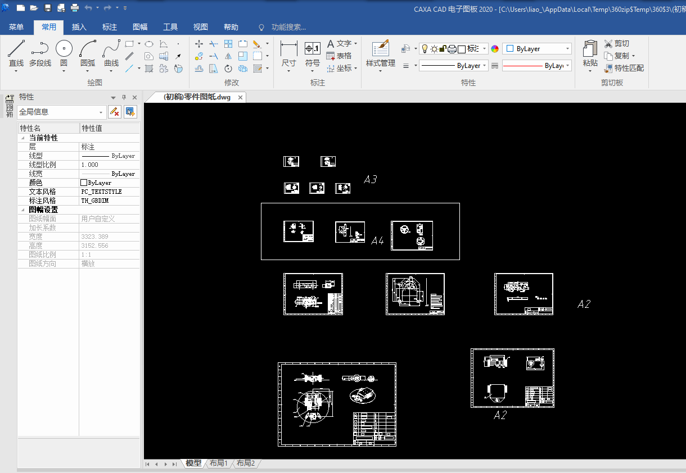Close the 特性 panel
Screen dimensions: 686x473
134,97
